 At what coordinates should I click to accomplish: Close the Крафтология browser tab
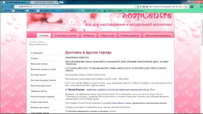tap(56, 2)
